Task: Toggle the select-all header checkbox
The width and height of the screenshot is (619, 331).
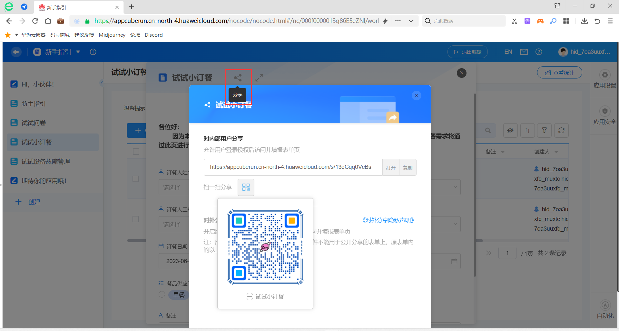Action: (136, 152)
